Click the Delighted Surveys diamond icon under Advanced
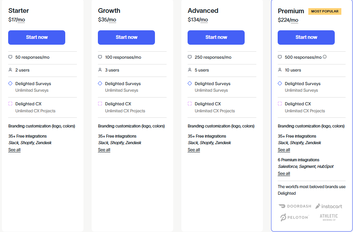 coord(190,83)
